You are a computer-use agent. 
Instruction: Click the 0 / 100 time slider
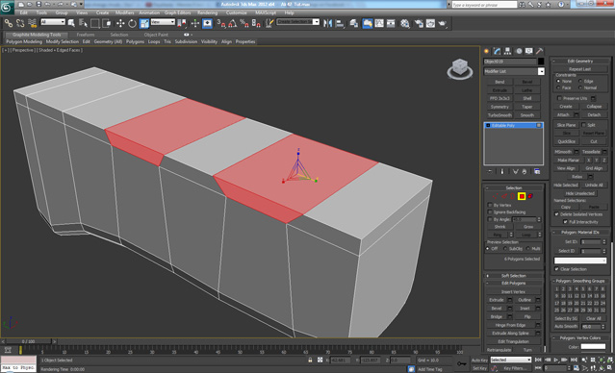coord(28,342)
